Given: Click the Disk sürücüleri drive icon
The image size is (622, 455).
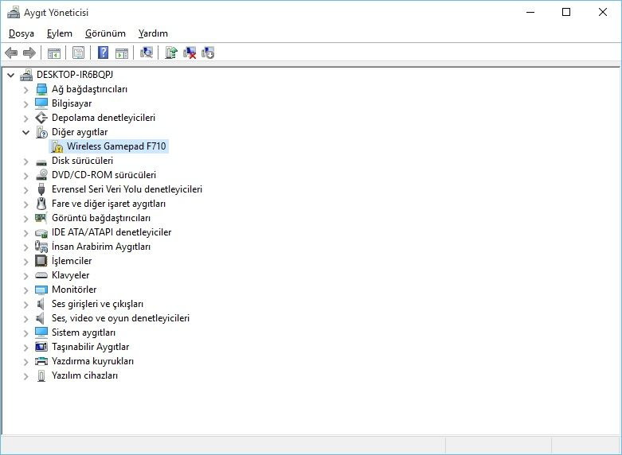Looking at the screenshot, I should [41, 161].
